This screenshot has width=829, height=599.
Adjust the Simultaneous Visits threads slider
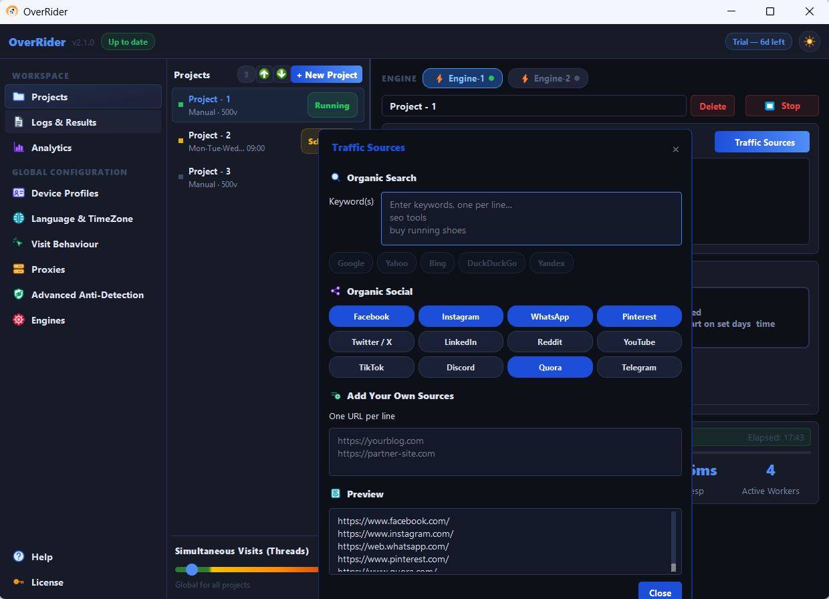click(192, 570)
